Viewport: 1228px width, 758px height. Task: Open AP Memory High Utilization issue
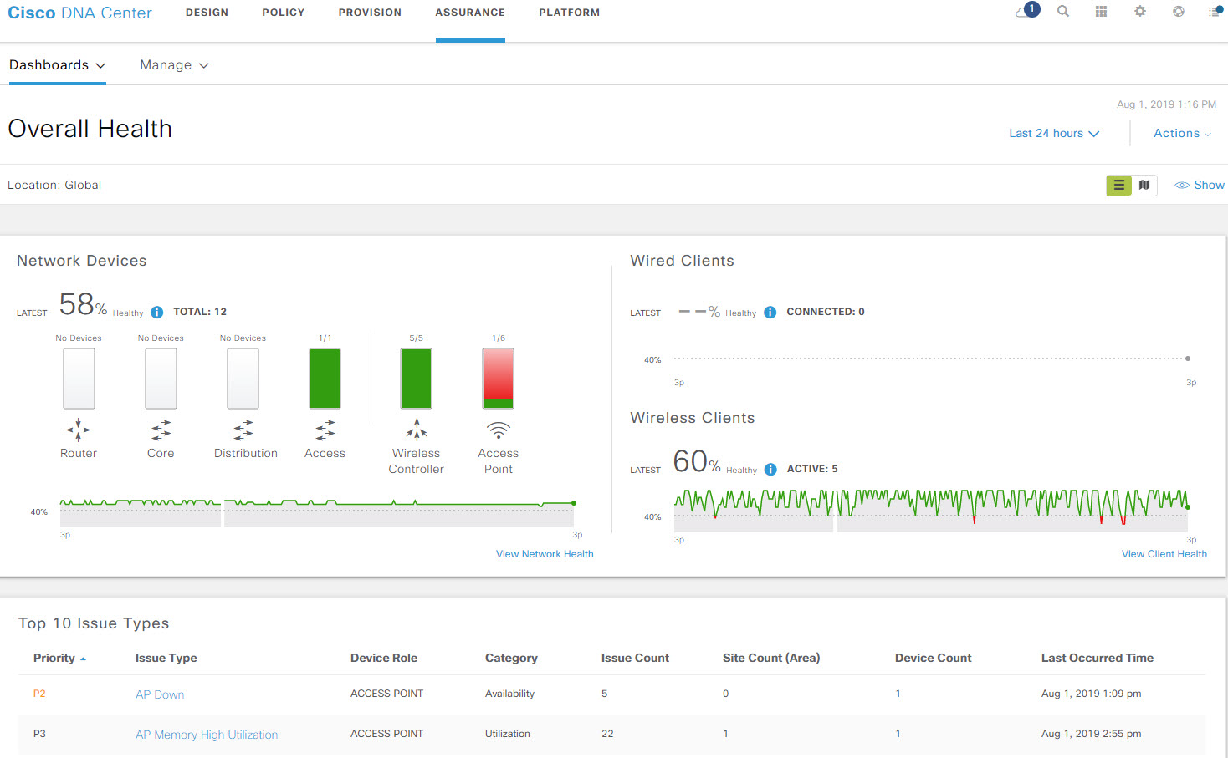[x=207, y=735]
